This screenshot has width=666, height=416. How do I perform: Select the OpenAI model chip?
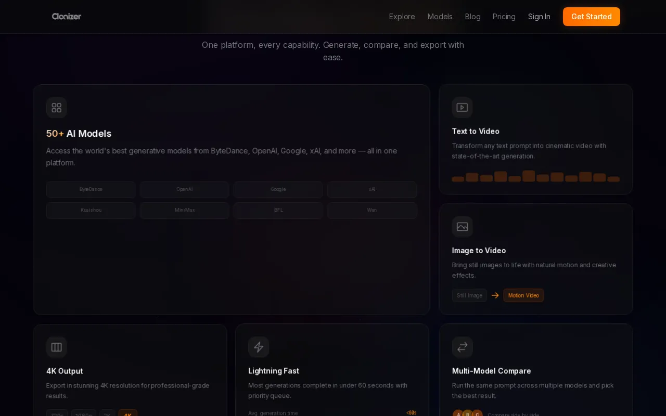click(185, 189)
